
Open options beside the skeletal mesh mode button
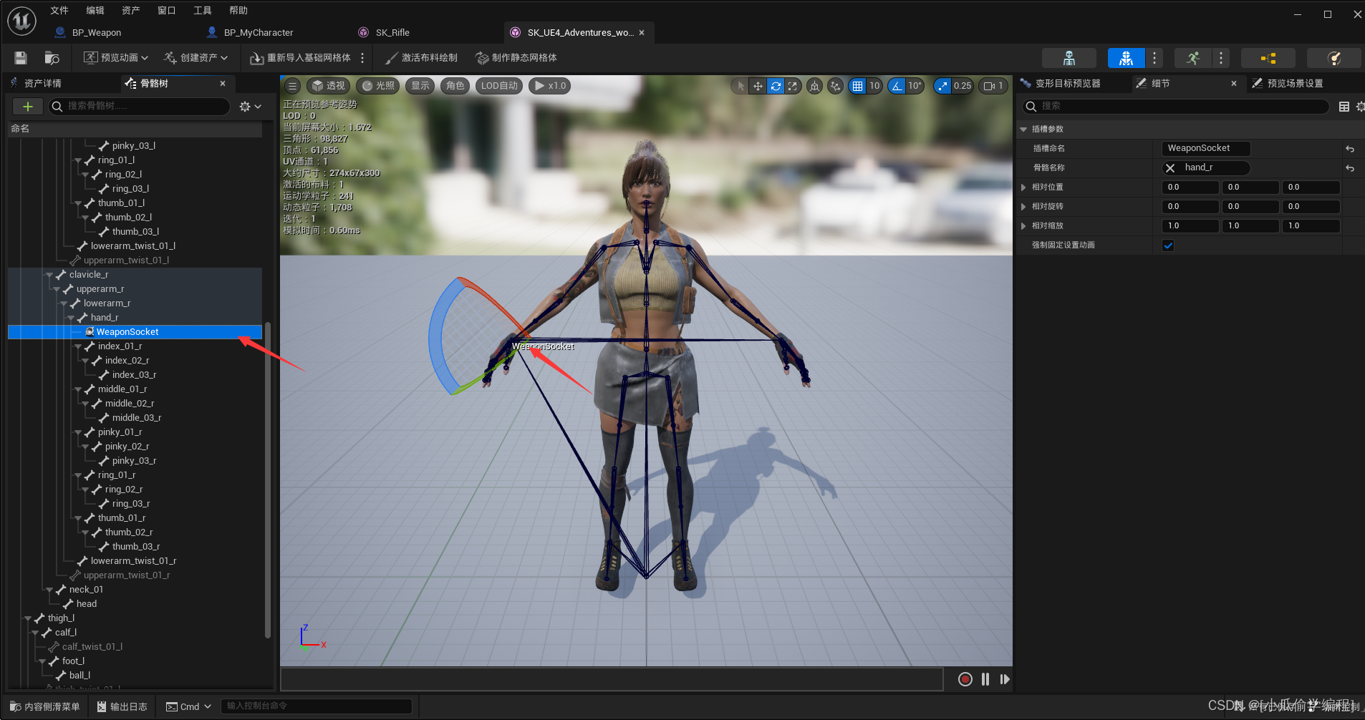1154,58
